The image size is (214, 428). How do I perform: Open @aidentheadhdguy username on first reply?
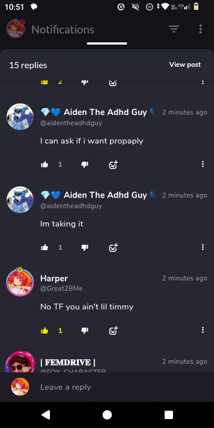(71, 123)
